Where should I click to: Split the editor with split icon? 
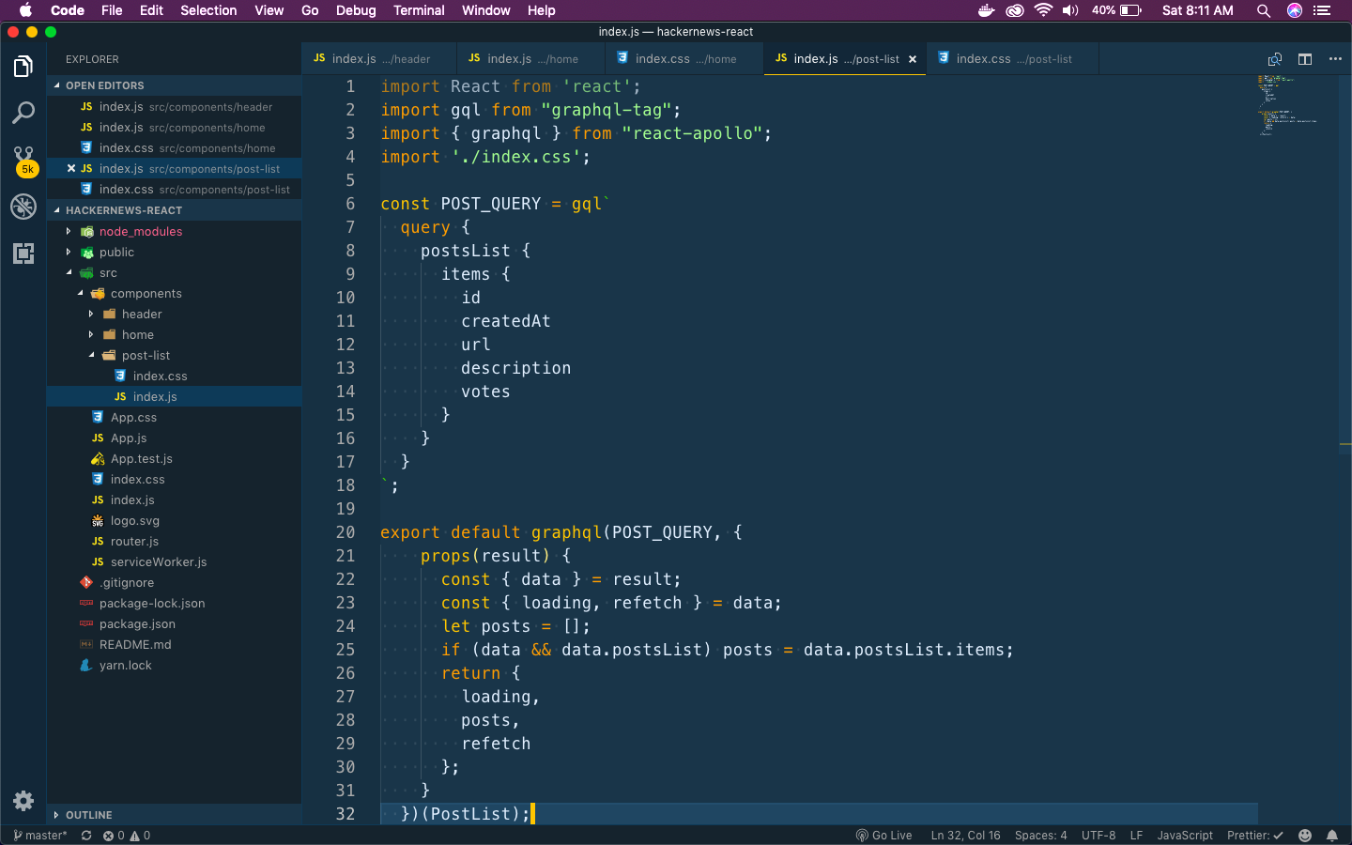click(1305, 59)
